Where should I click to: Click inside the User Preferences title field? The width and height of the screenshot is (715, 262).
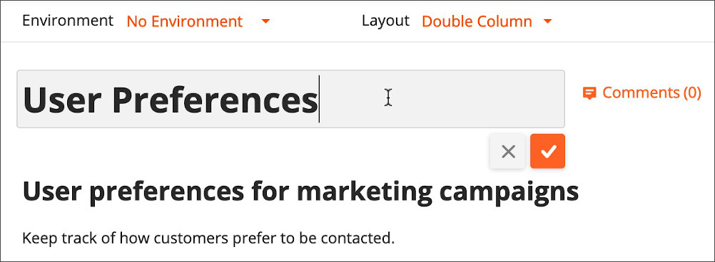click(x=291, y=99)
